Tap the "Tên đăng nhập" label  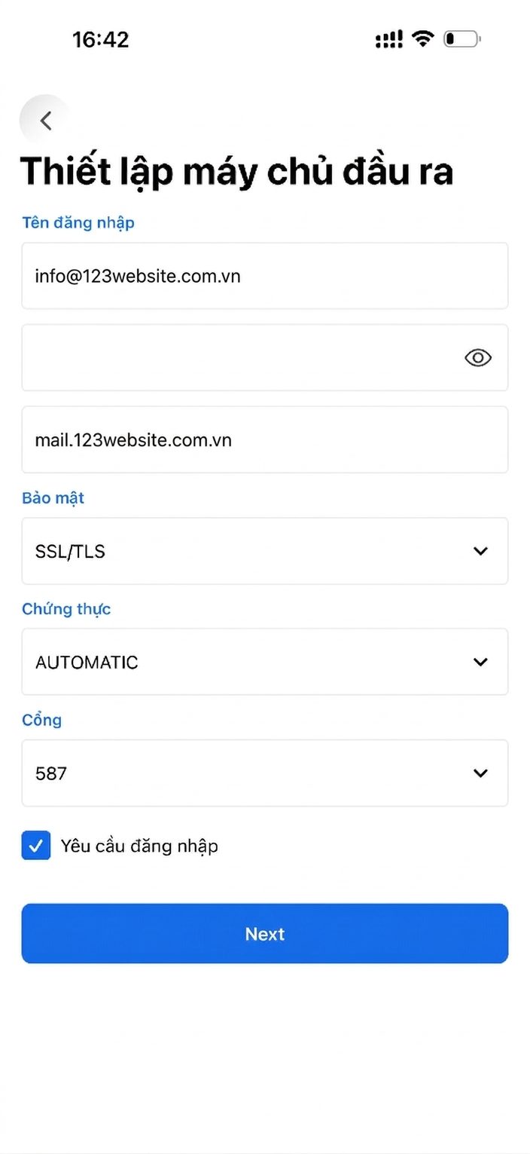coord(78,222)
